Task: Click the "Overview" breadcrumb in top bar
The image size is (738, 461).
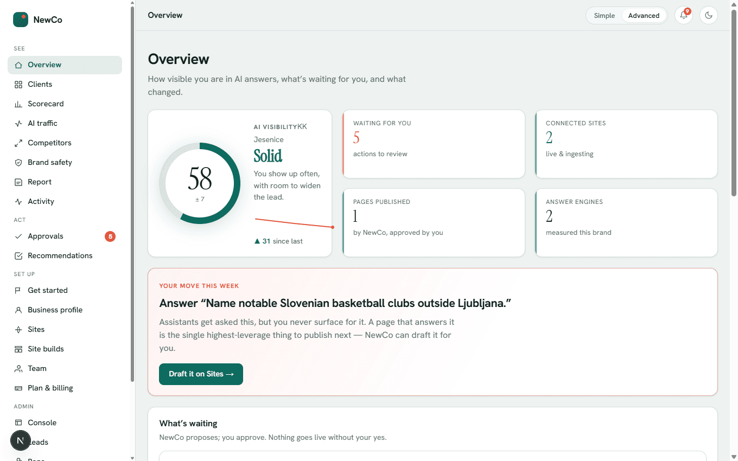Action: coord(165,15)
